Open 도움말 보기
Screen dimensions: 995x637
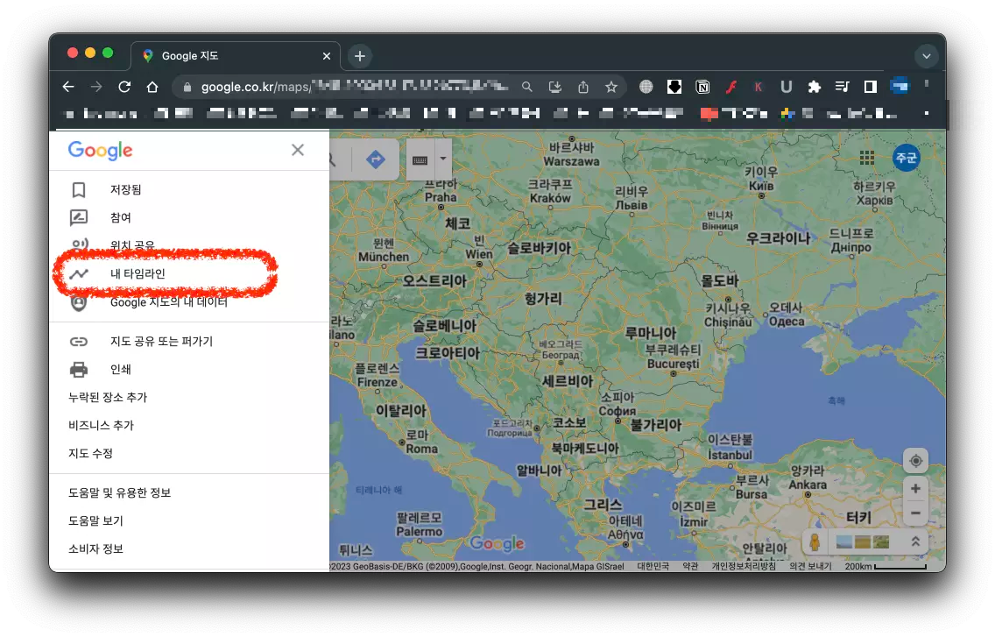click(x=95, y=520)
